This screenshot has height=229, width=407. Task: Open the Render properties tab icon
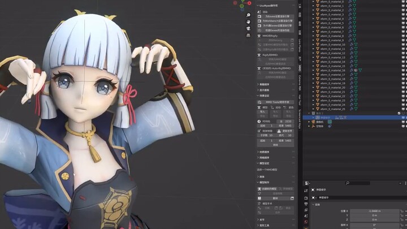tap(306, 198)
